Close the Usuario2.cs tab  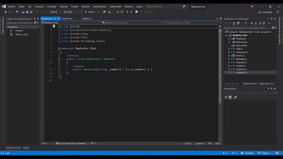tap(58, 19)
